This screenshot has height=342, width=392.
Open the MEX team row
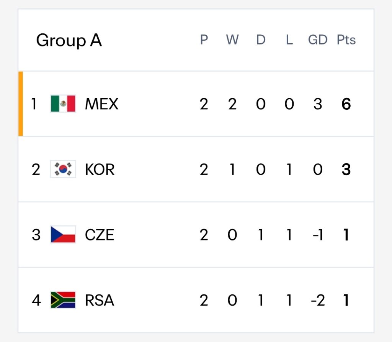tap(196, 104)
